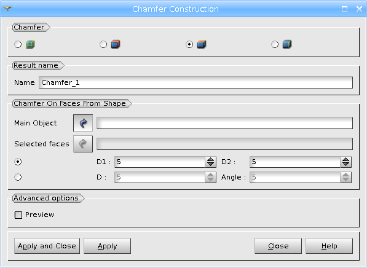The width and height of the screenshot is (367, 268).
Task: Select the red-topped cube two-faces chamfer icon
Action: (116, 44)
